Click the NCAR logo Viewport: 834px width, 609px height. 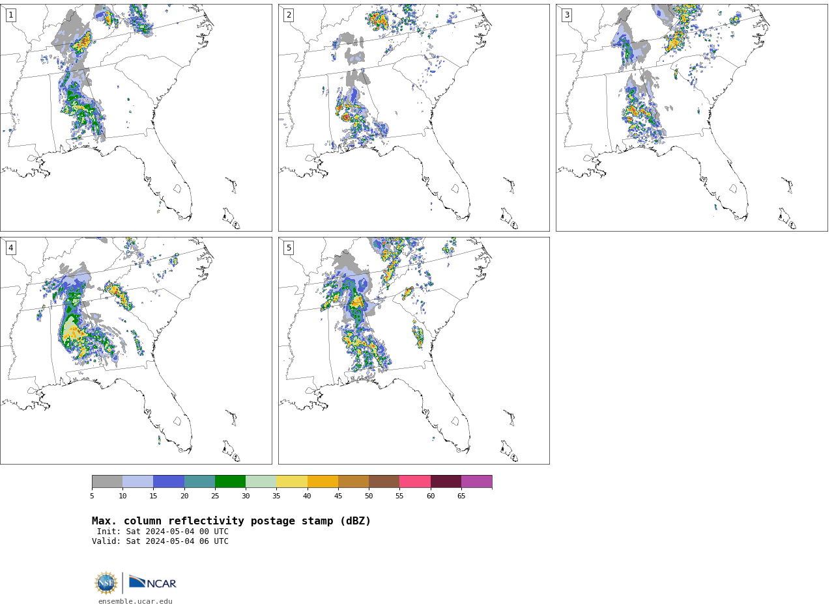(x=152, y=582)
